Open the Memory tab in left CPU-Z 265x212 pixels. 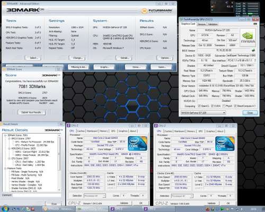click(x=104, y=131)
